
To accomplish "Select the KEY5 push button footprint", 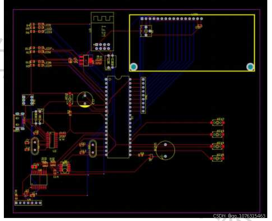I will [217, 158].
